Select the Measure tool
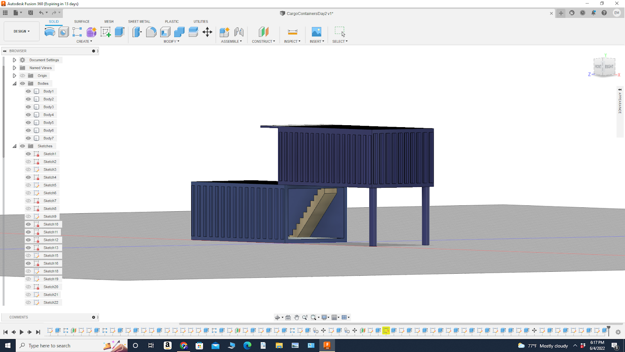 [292, 32]
